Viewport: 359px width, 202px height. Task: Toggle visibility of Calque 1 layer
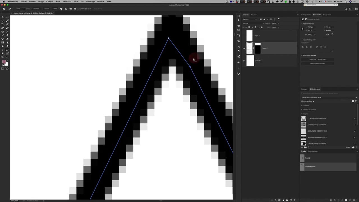pos(243,48)
